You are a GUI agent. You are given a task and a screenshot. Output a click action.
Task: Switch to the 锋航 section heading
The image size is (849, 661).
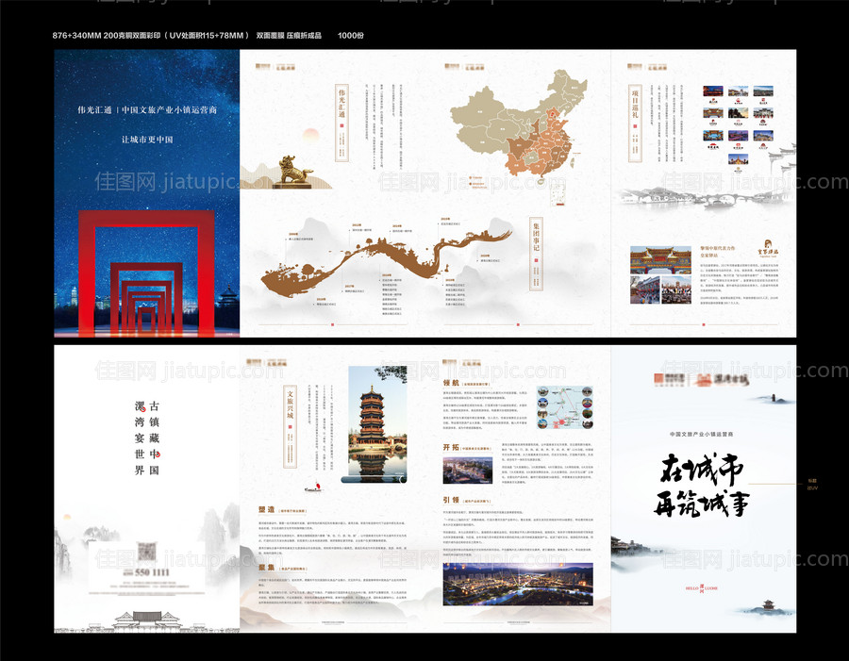(x=449, y=383)
